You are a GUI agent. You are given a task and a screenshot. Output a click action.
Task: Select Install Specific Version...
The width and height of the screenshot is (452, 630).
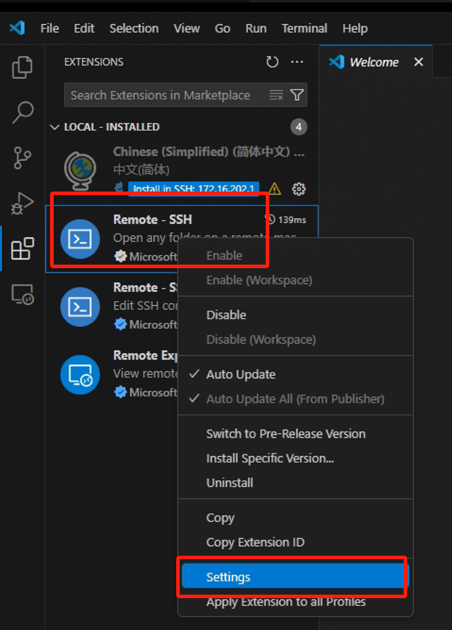tap(295, 458)
